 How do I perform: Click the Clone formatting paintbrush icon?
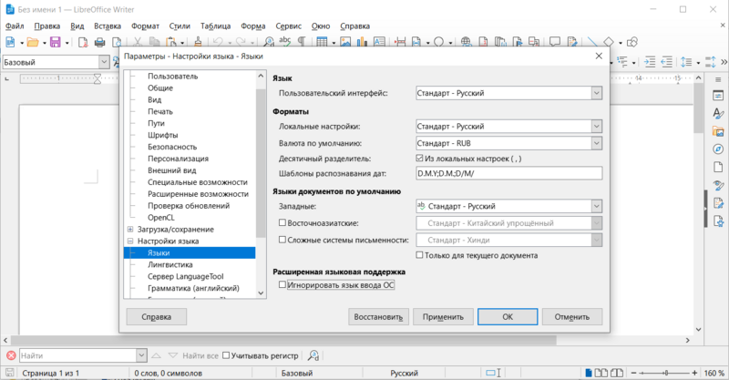pyautogui.click(x=198, y=42)
